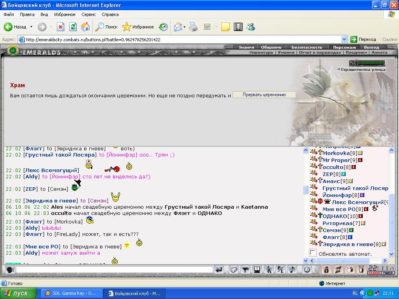Screen dimensions: 399x299
Task: Open the Умения link
Action: point(286,53)
